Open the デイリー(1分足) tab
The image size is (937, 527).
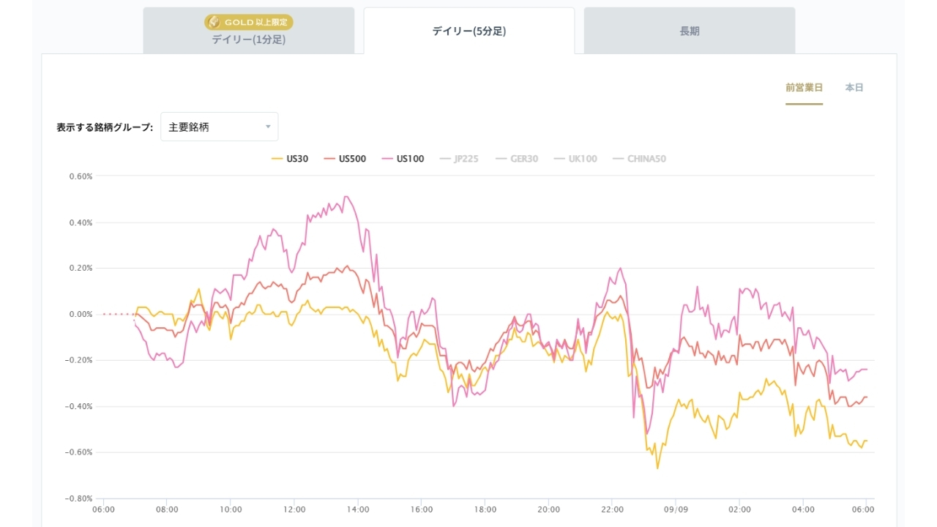(249, 31)
